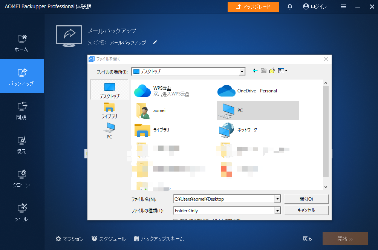The height and width of the screenshot is (250, 378).
Task: Click the file list scrollbar down arrow
Action: point(326,187)
